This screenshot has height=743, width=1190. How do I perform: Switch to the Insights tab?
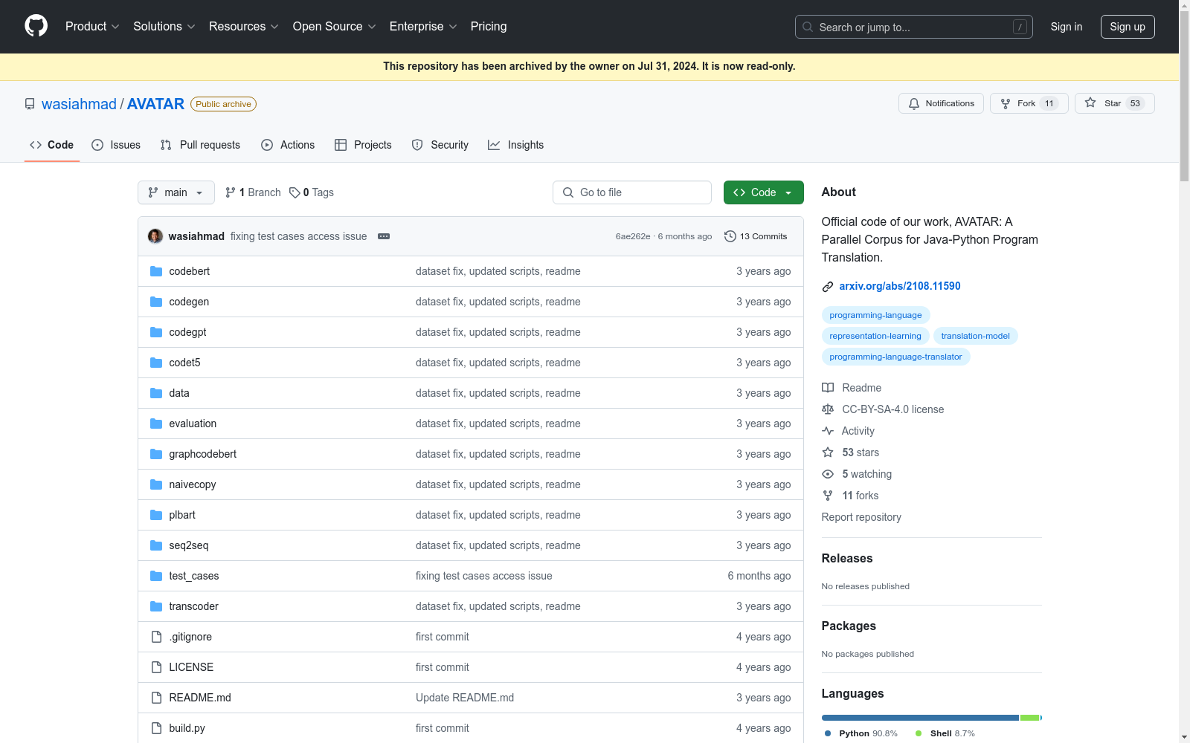(x=516, y=145)
